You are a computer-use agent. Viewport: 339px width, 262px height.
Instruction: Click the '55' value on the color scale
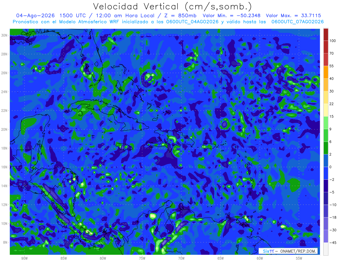tap(332, 66)
